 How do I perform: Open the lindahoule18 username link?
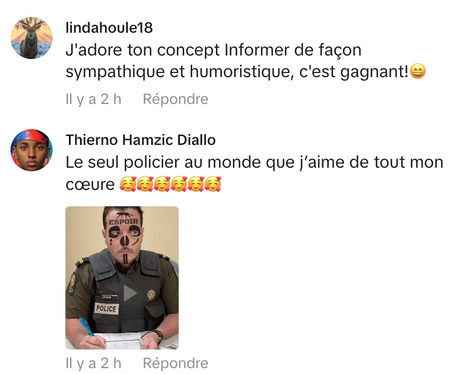pyautogui.click(x=109, y=27)
